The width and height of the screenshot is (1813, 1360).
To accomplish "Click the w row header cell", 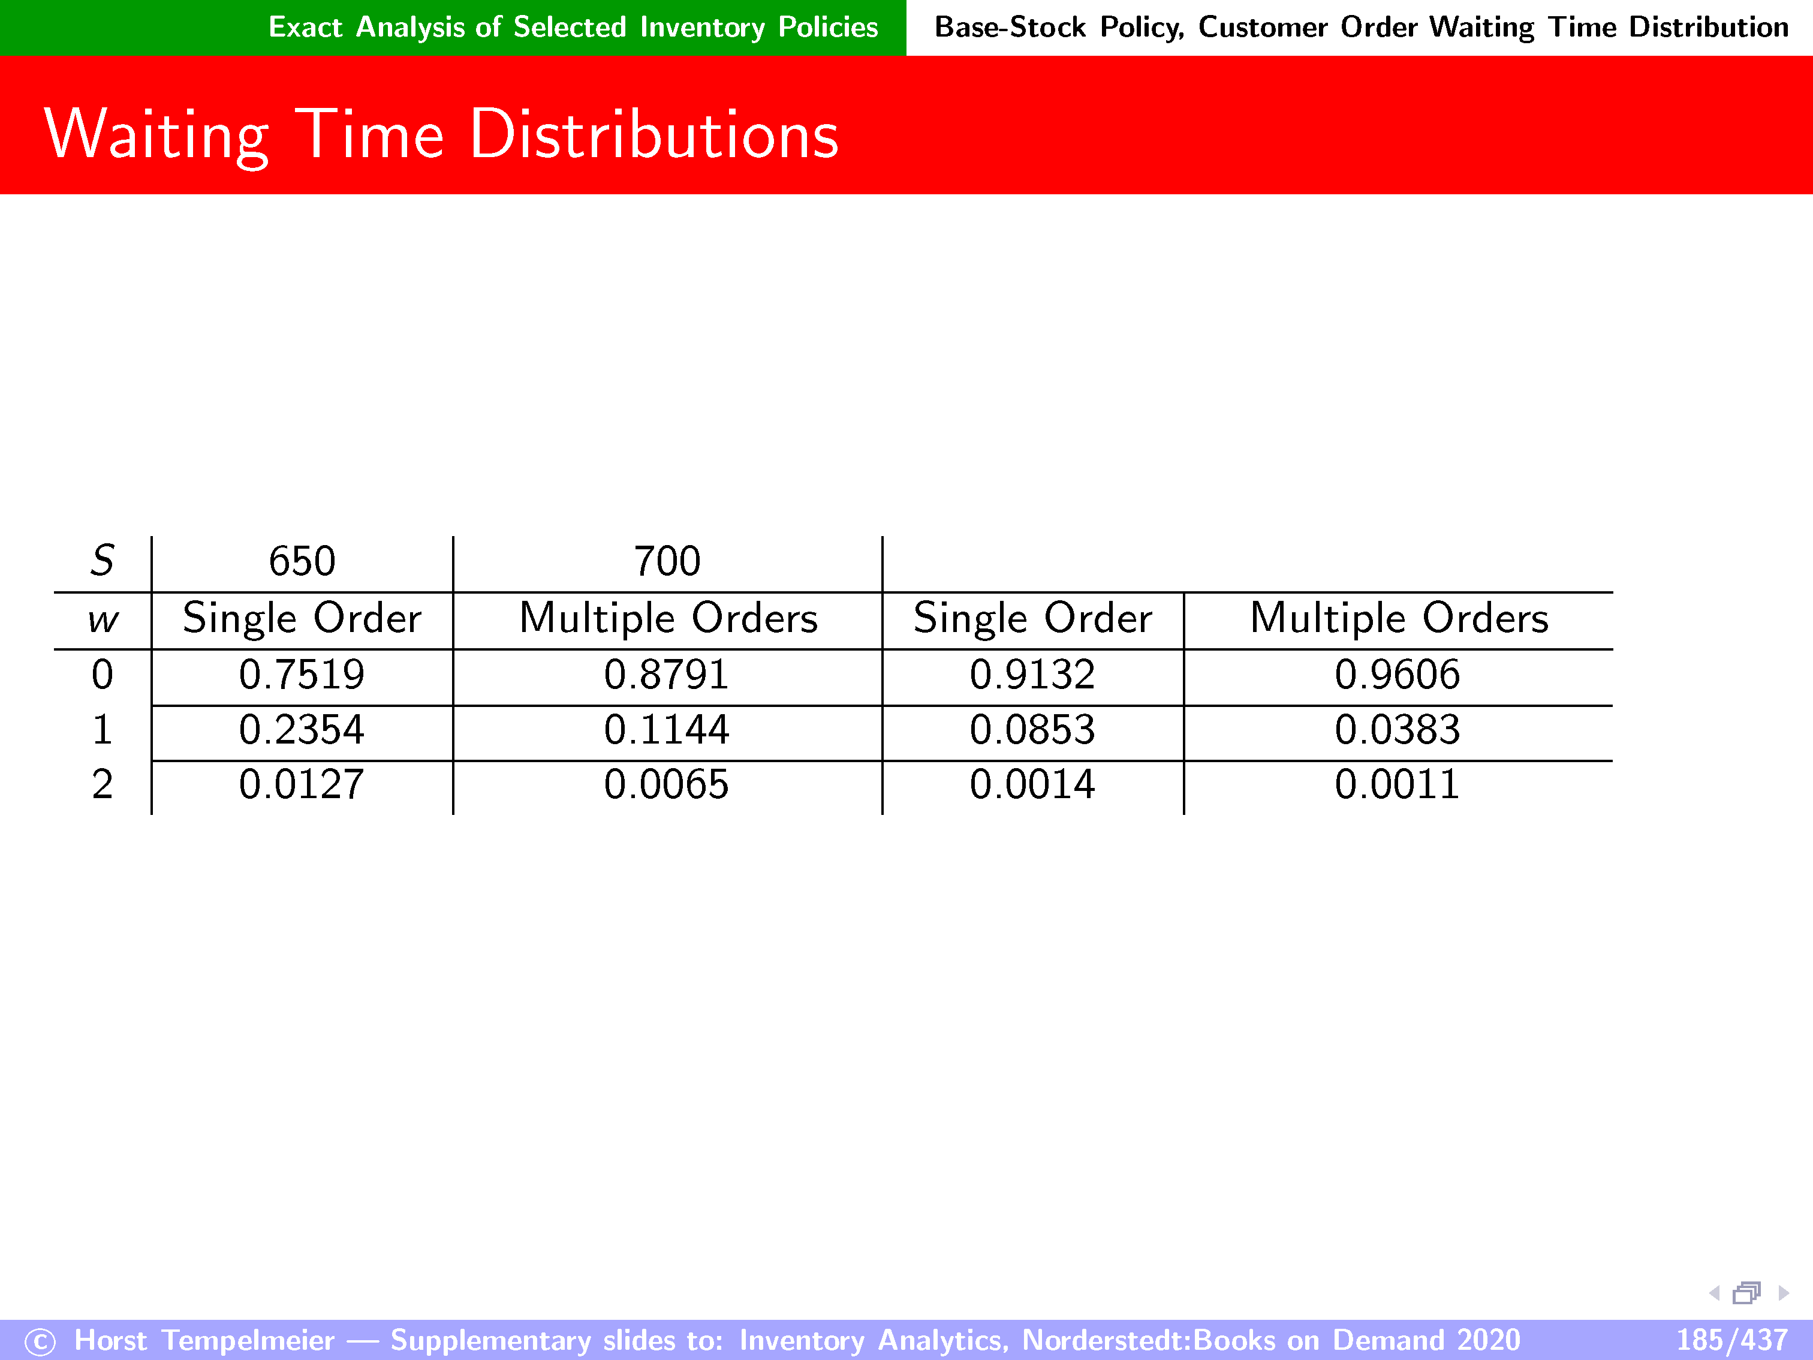I will (103, 620).
